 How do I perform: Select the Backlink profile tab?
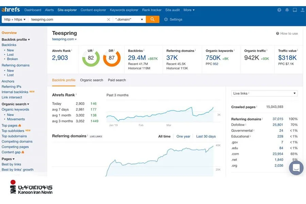(x=64, y=80)
